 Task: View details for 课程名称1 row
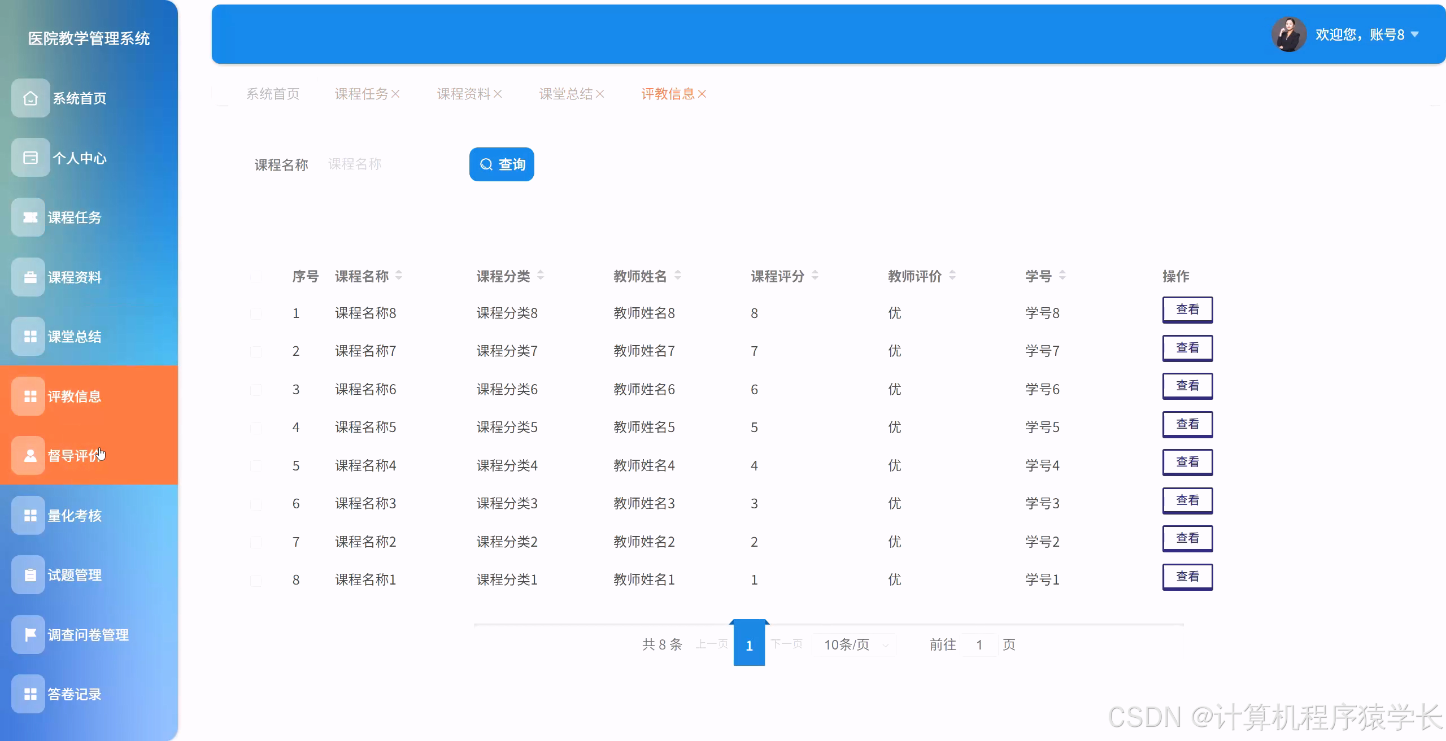pos(1187,577)
